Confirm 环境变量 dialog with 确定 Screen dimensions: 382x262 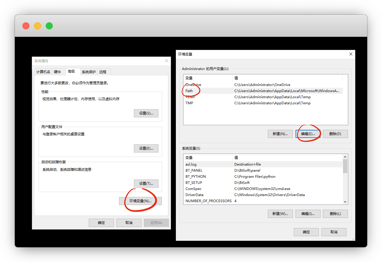pos(306,232)
